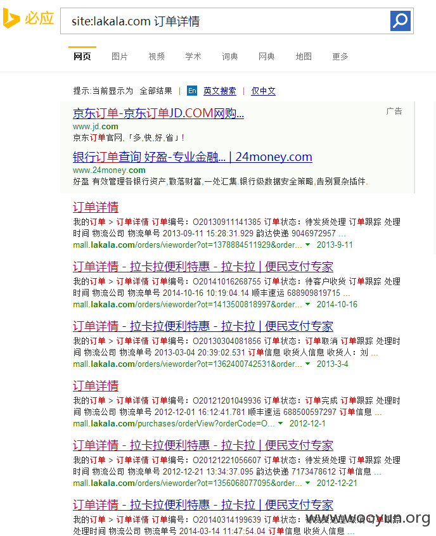The height and width of the screenshot is (536, 436).
Task: Click snippet text with order O20121221056607
Action: 236,466
